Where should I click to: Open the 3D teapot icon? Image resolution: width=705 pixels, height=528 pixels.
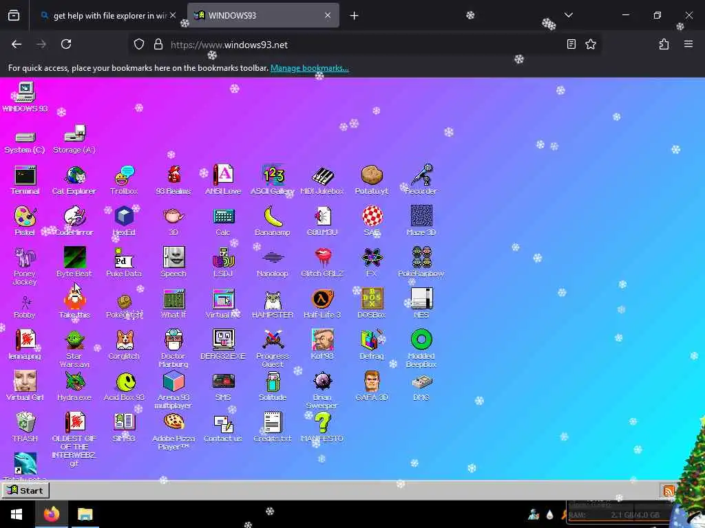pyautogui.click(x=173, y=221)
